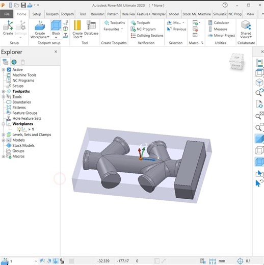The width and height of the screenshot is (264, 265).
Task: Switch to the View ribbon tab
Action: coord(250,14)
